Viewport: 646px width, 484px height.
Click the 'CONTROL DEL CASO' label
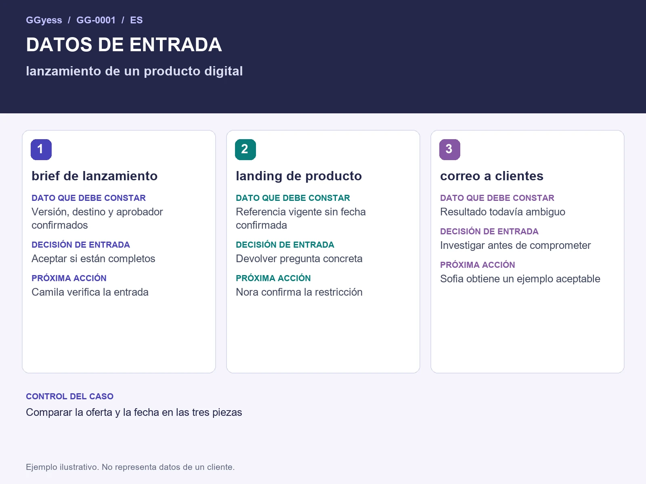[70, 396]
